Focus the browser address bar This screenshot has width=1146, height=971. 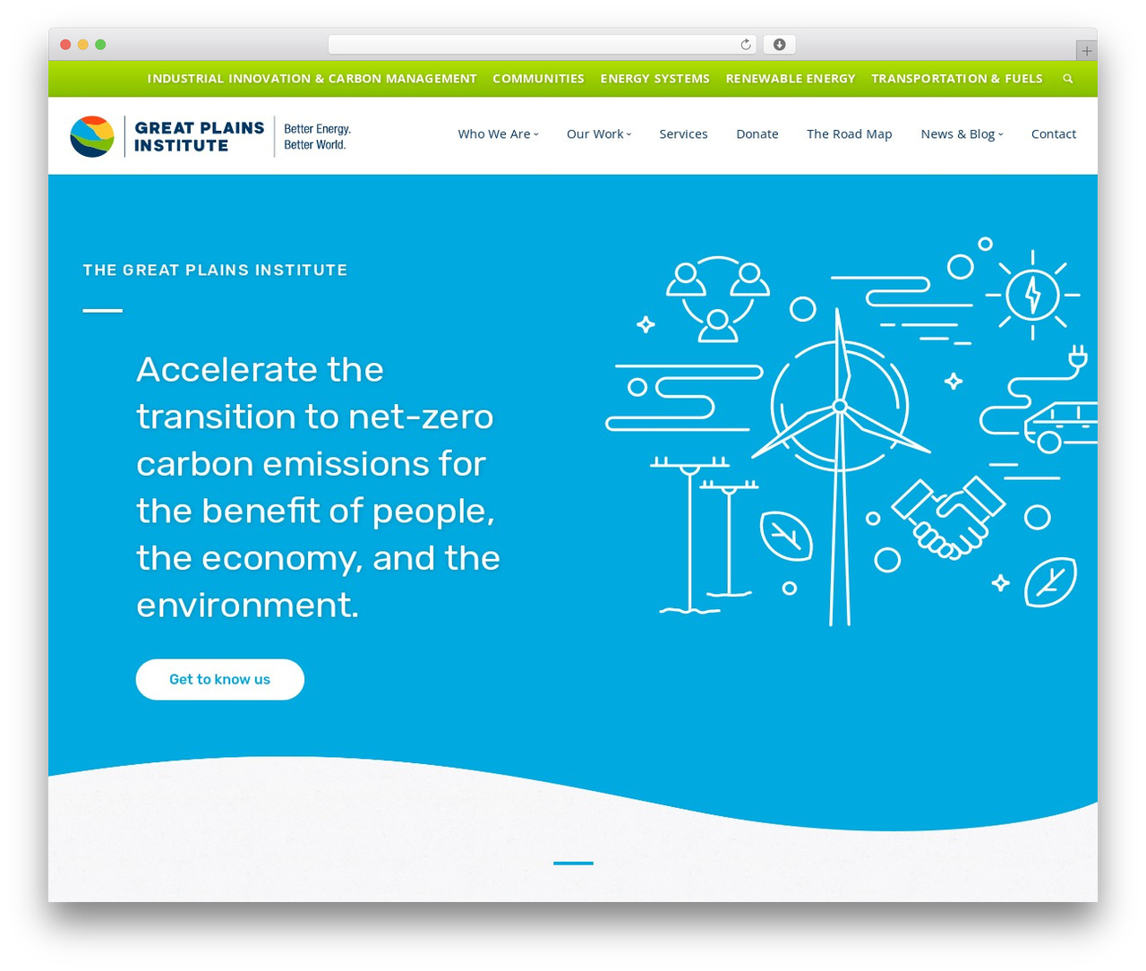point(543,45)
